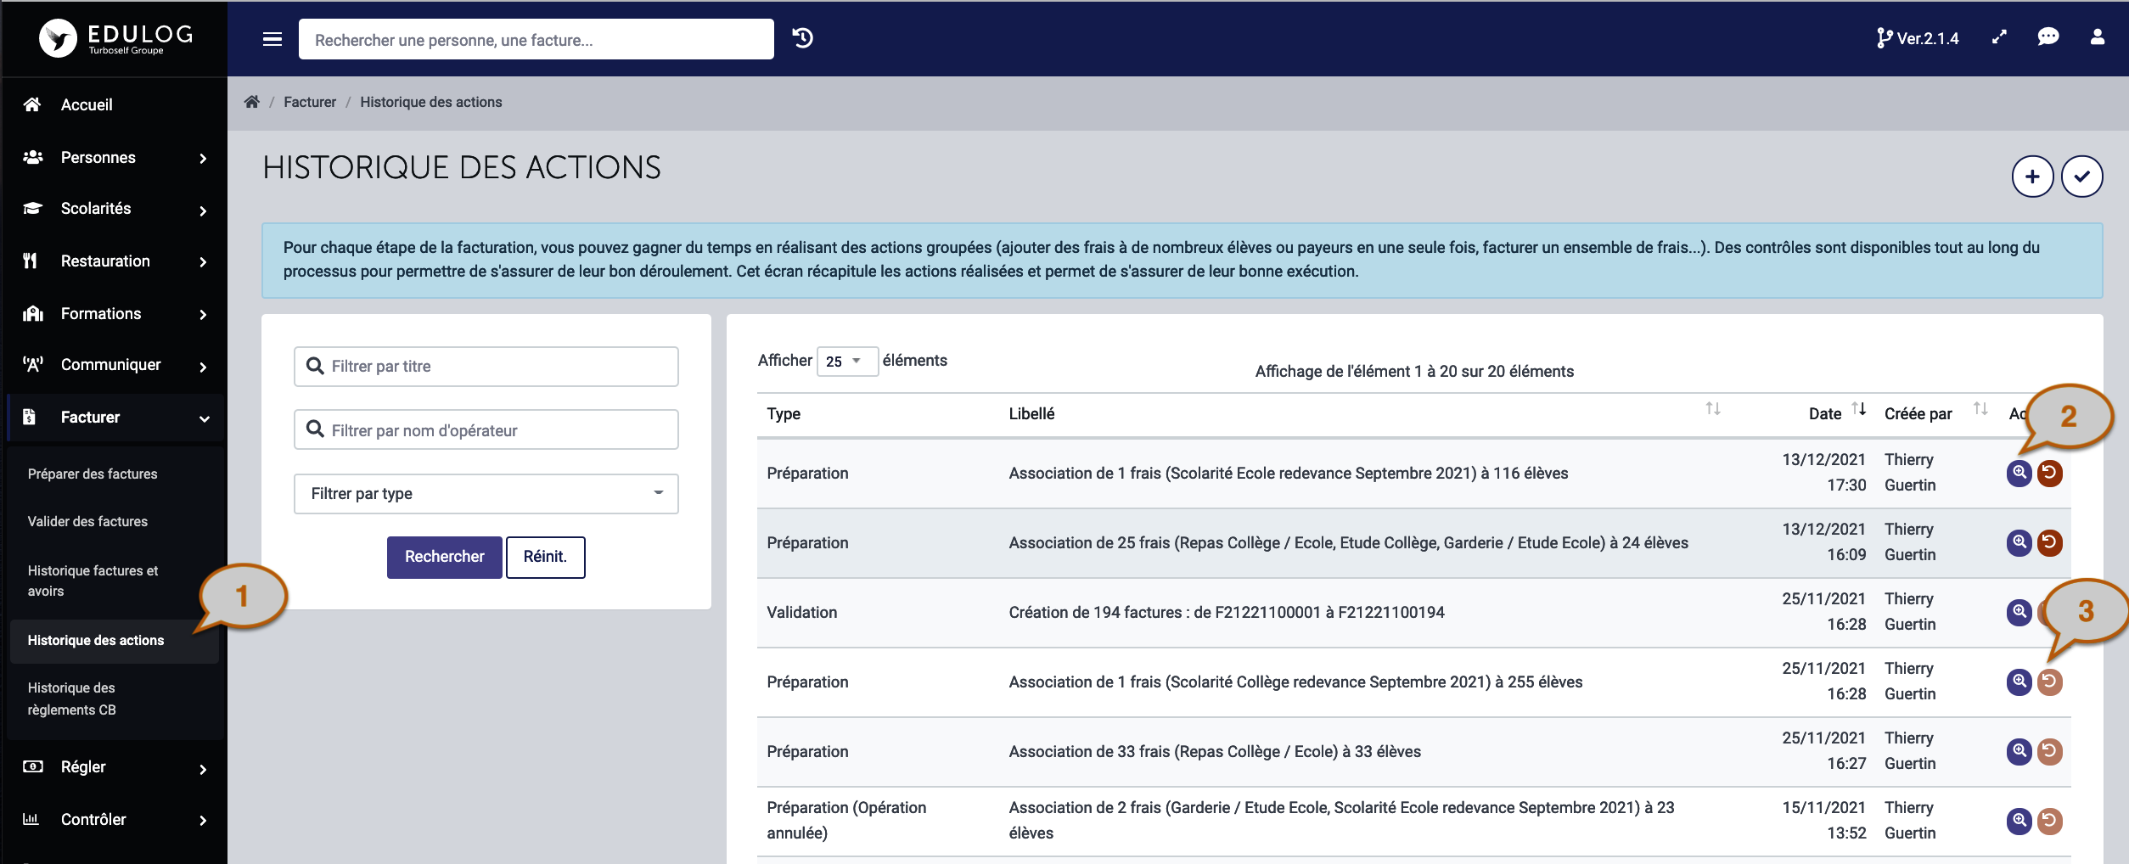Sort by Créée par column arrows
Screen dimensions: 2129x864
1980,409
